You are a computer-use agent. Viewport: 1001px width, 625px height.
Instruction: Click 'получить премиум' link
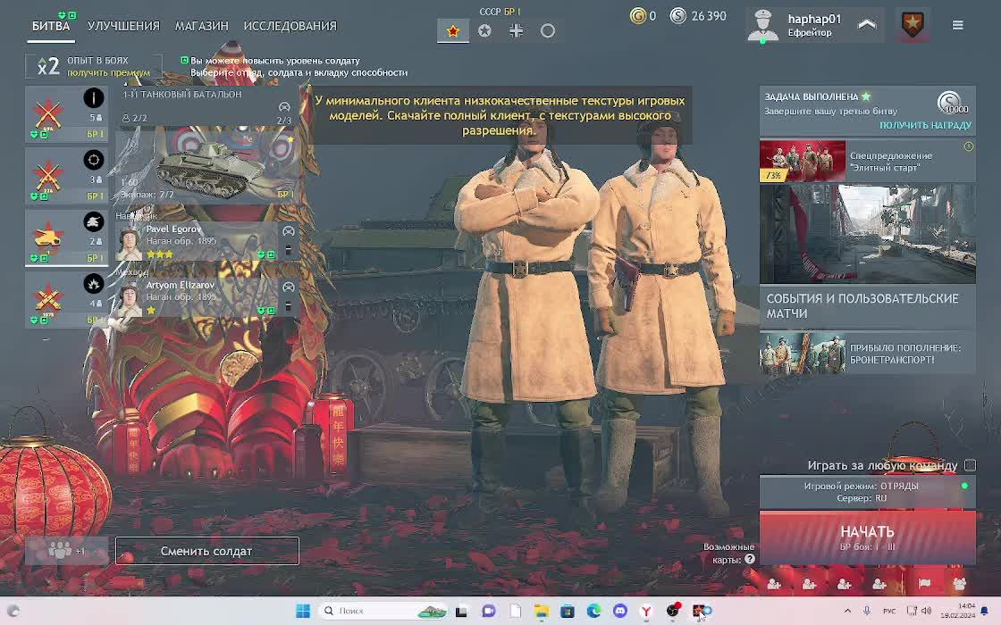[108, 72]
